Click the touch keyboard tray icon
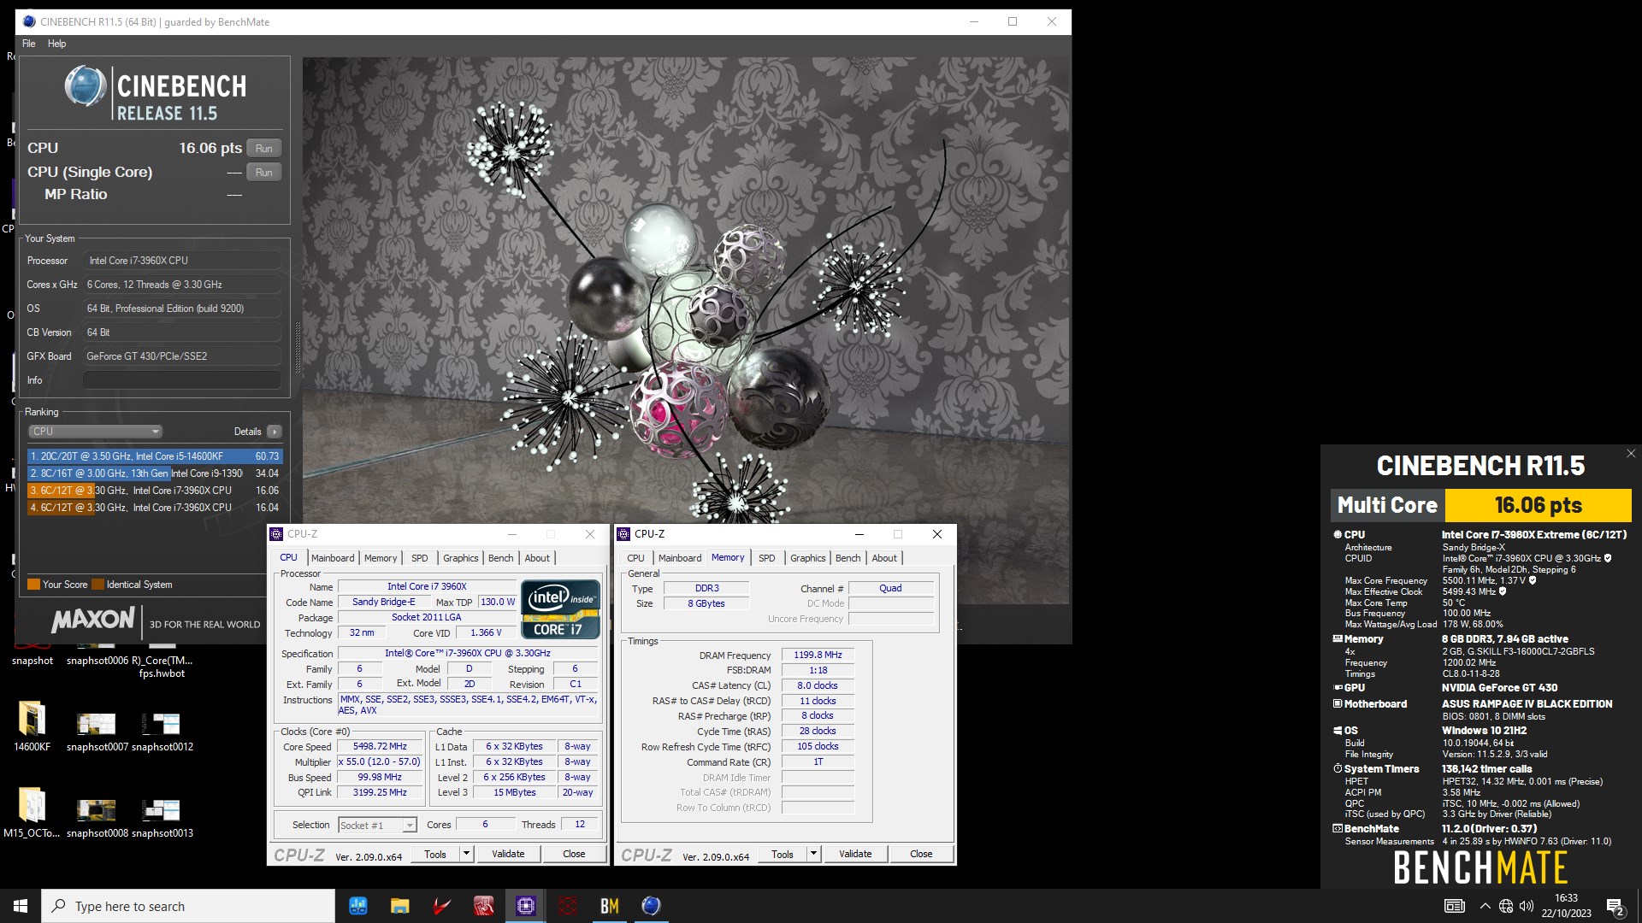This screenshot has width=1642, height=923. coord(1454,906)
